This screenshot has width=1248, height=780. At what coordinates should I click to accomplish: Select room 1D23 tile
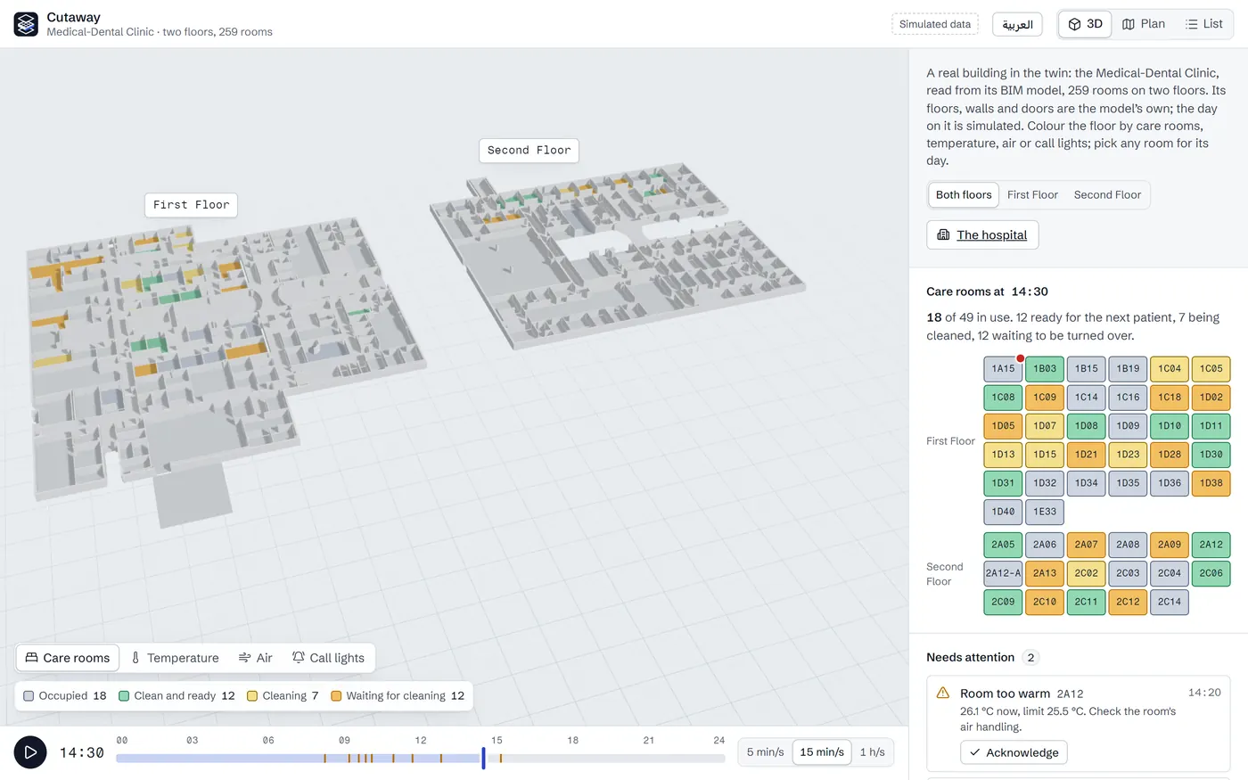point(1128,455)
